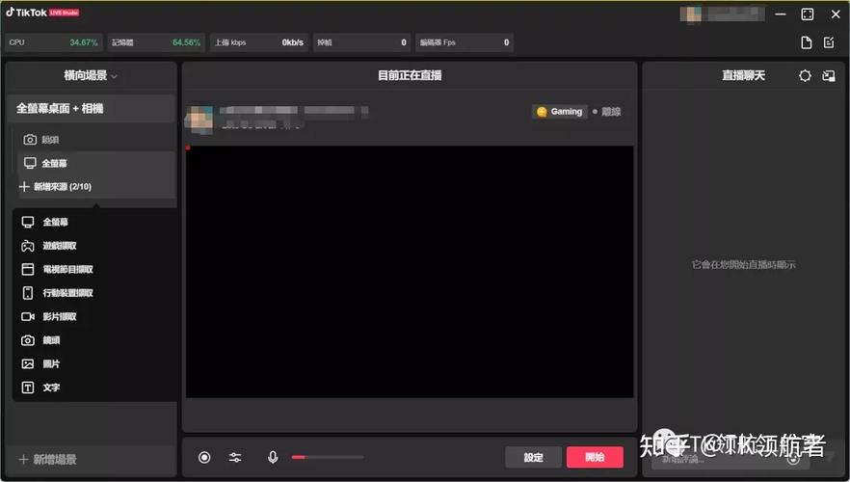Click the plus icon beside 新增來源

(24, 186)
